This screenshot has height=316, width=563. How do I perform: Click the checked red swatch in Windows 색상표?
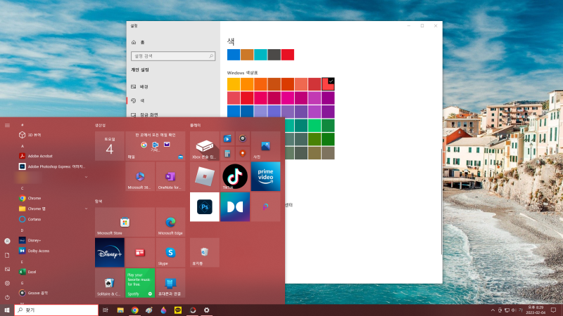pos(328,84)
